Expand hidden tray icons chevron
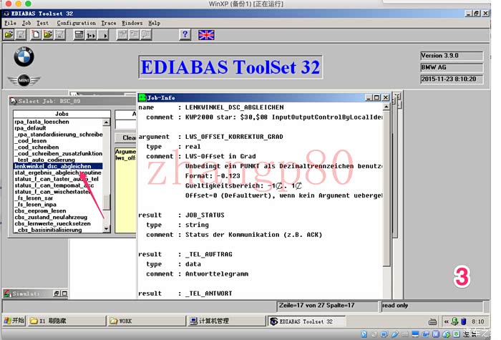Screen dimensions: 501x340 447,321
